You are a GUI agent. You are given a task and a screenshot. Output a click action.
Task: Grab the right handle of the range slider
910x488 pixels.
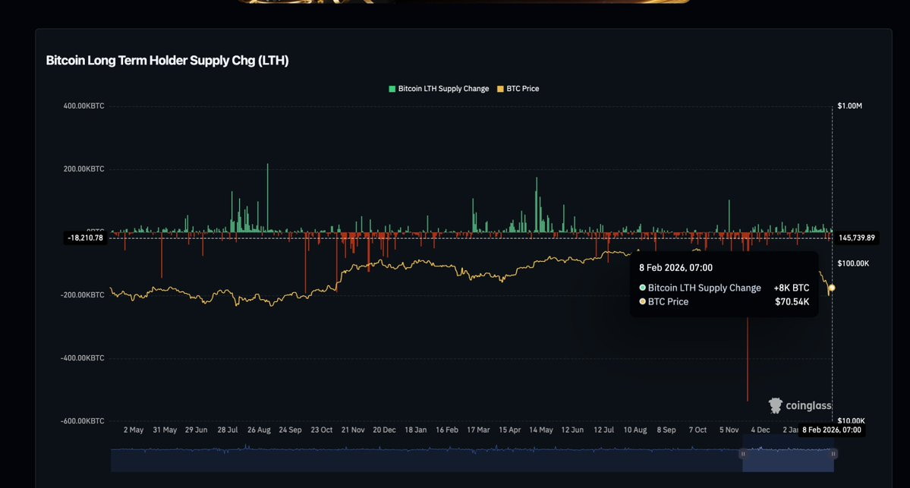tap(833, 454)
